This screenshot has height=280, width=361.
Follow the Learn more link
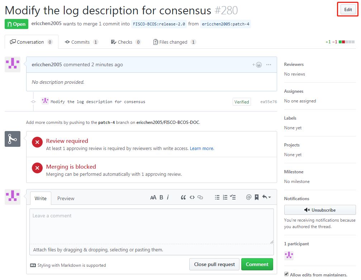(202, 148)
